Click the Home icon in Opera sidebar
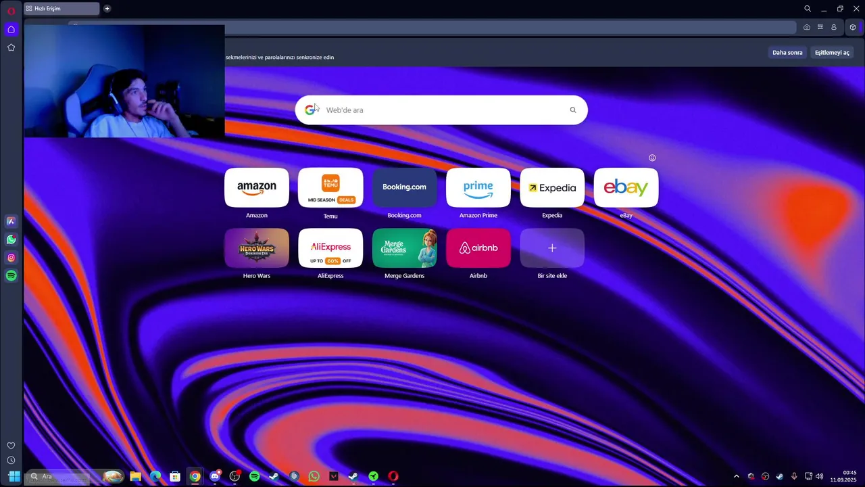The width and height of the screenshot is (865, 487). [x=11, y=29]
